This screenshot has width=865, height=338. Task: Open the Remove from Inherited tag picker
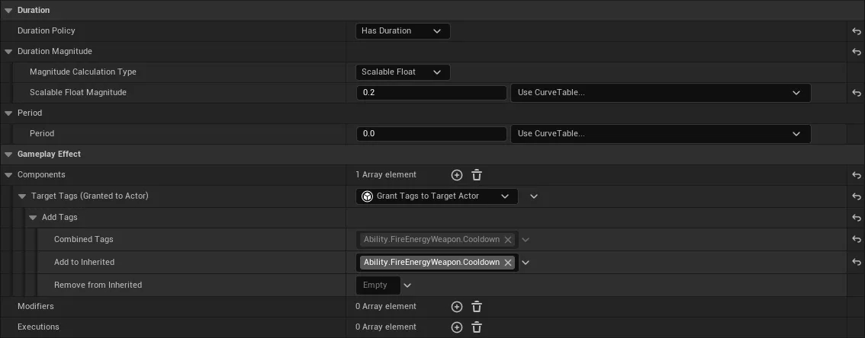(407, 285)
